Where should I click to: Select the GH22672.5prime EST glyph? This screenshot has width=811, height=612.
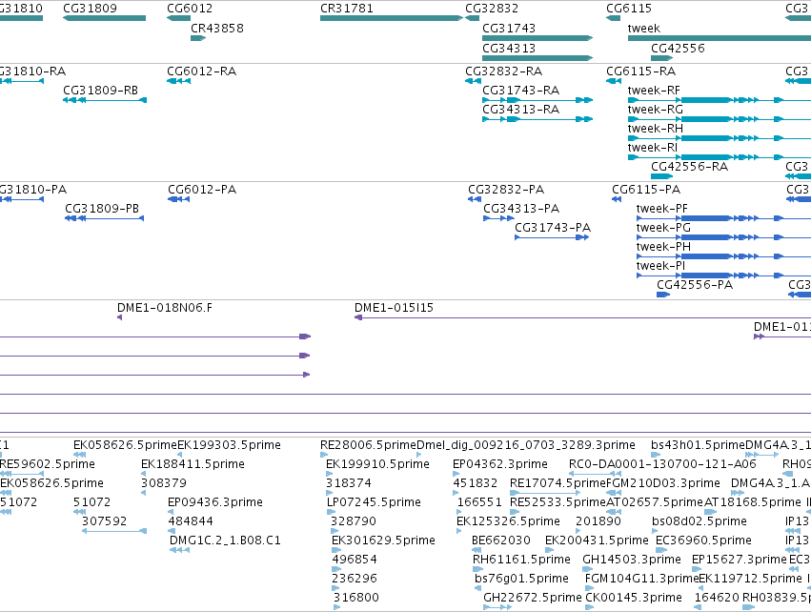click(497, 607)
